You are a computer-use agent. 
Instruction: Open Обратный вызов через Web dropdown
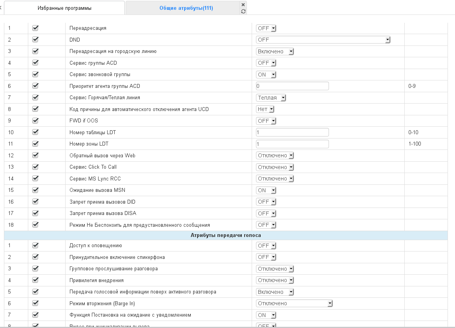[x=275, y=155]
